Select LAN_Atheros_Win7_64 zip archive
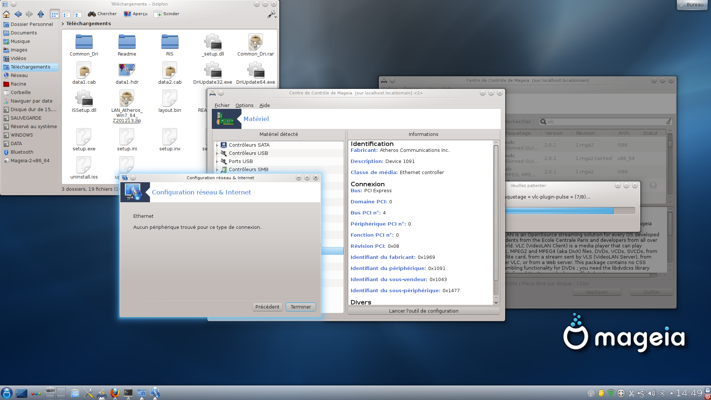 127,106
